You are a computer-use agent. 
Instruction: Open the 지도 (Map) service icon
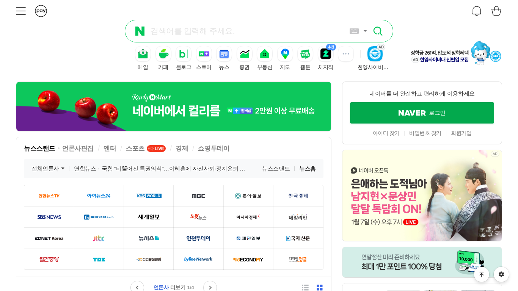pos(285,54)
